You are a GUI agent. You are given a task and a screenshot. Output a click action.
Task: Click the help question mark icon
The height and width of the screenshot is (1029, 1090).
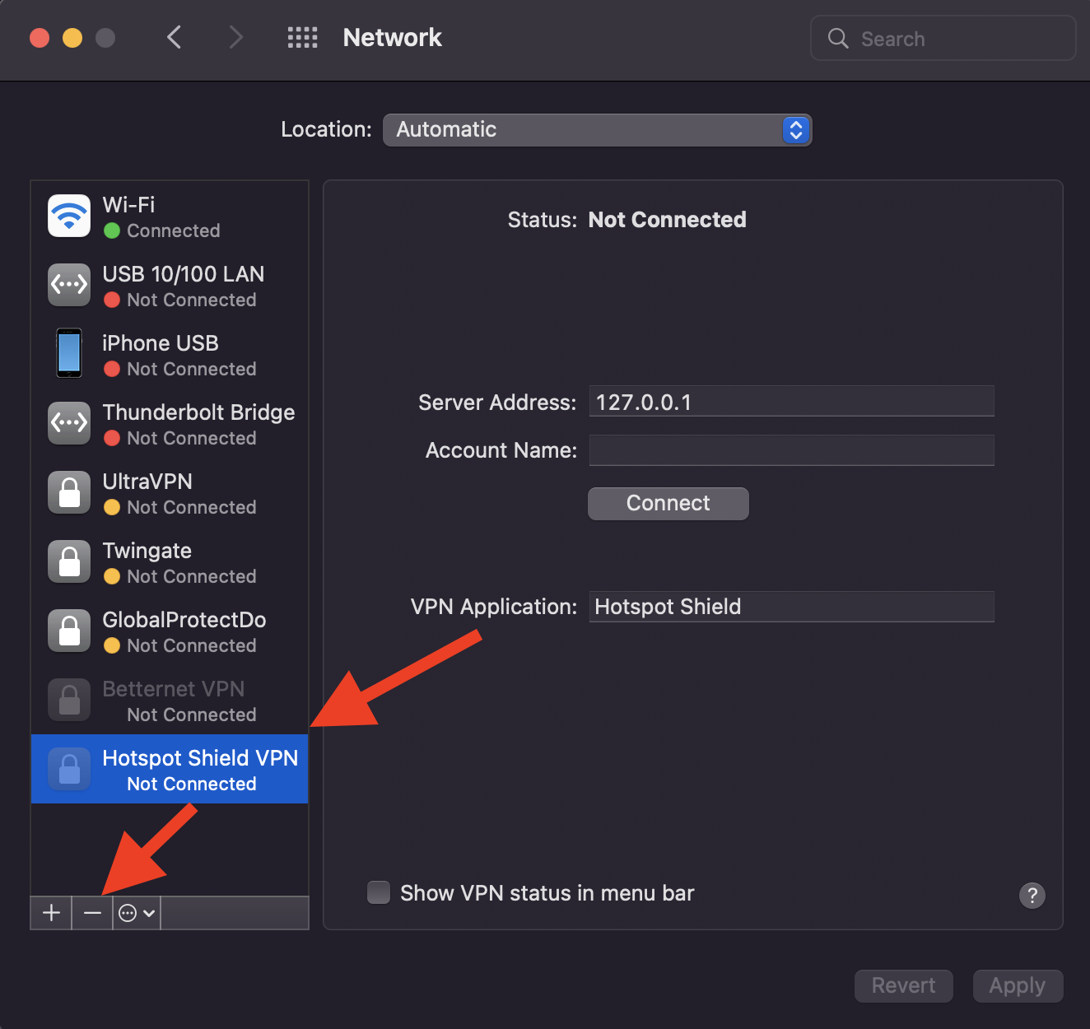pyautogui.click(x=1032, y=896)
